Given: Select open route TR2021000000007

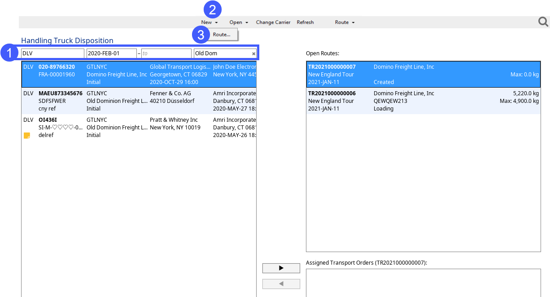Looking at the screenshot, I should [x=423, y=74].
